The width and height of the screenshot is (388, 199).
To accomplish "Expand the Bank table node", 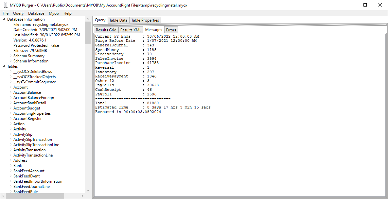I will 10,166.
